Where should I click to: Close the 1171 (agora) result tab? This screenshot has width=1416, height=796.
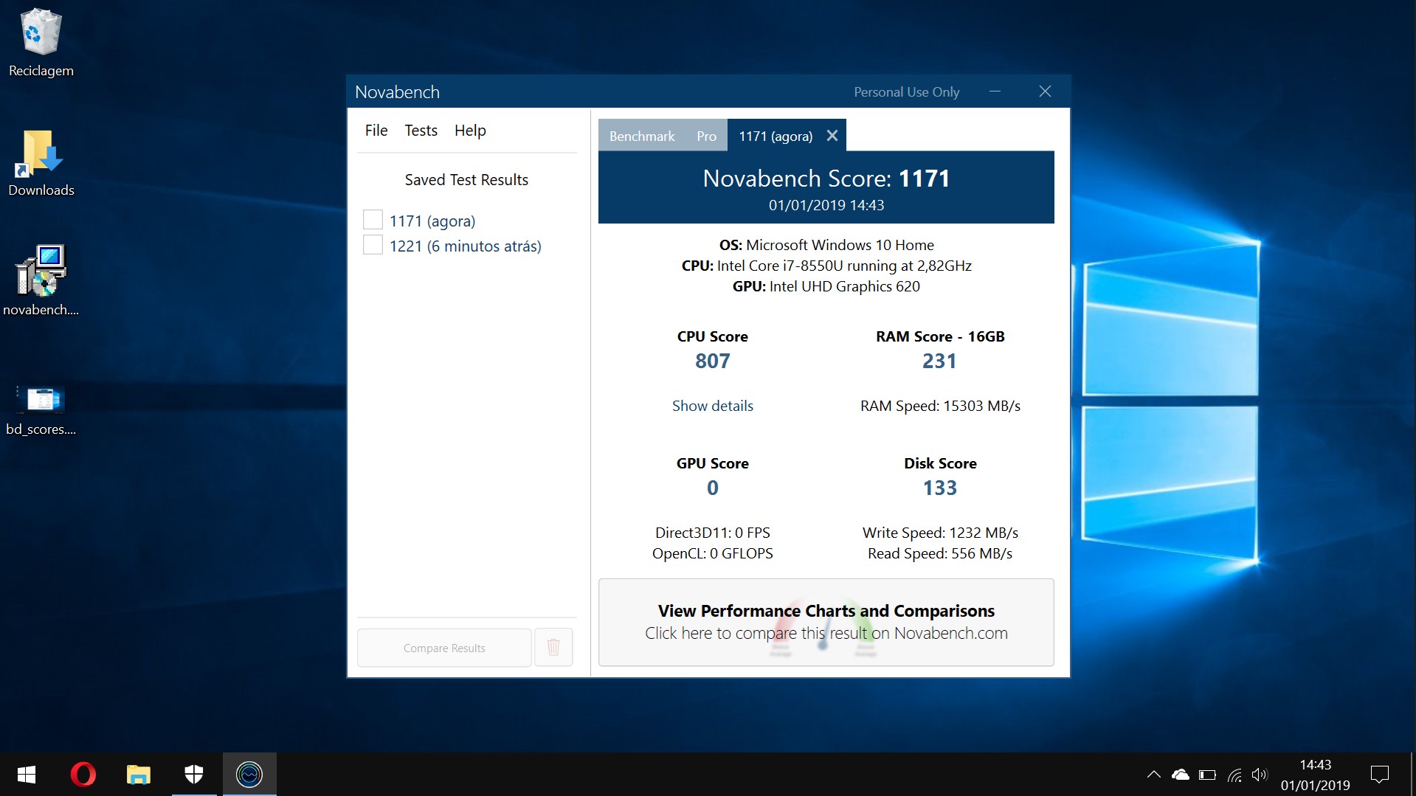[x=832, y=136]
